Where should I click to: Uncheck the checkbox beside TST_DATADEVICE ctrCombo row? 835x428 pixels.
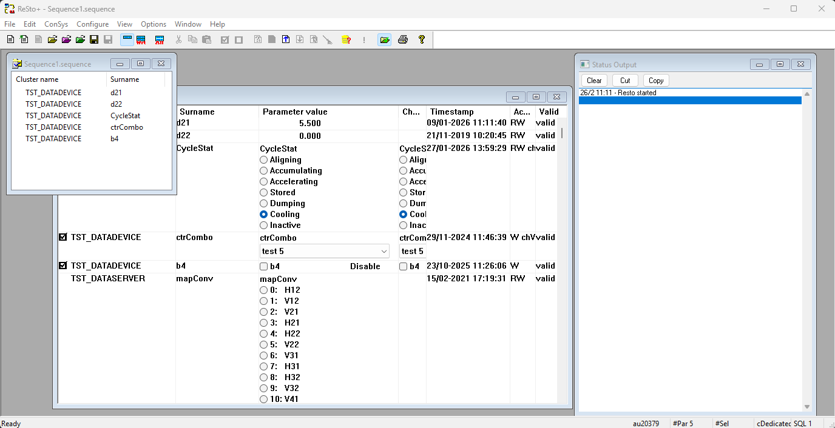click(x=63, y=238)
